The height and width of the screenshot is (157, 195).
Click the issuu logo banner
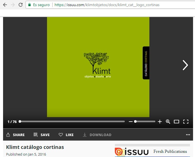[x=132, y=152]
